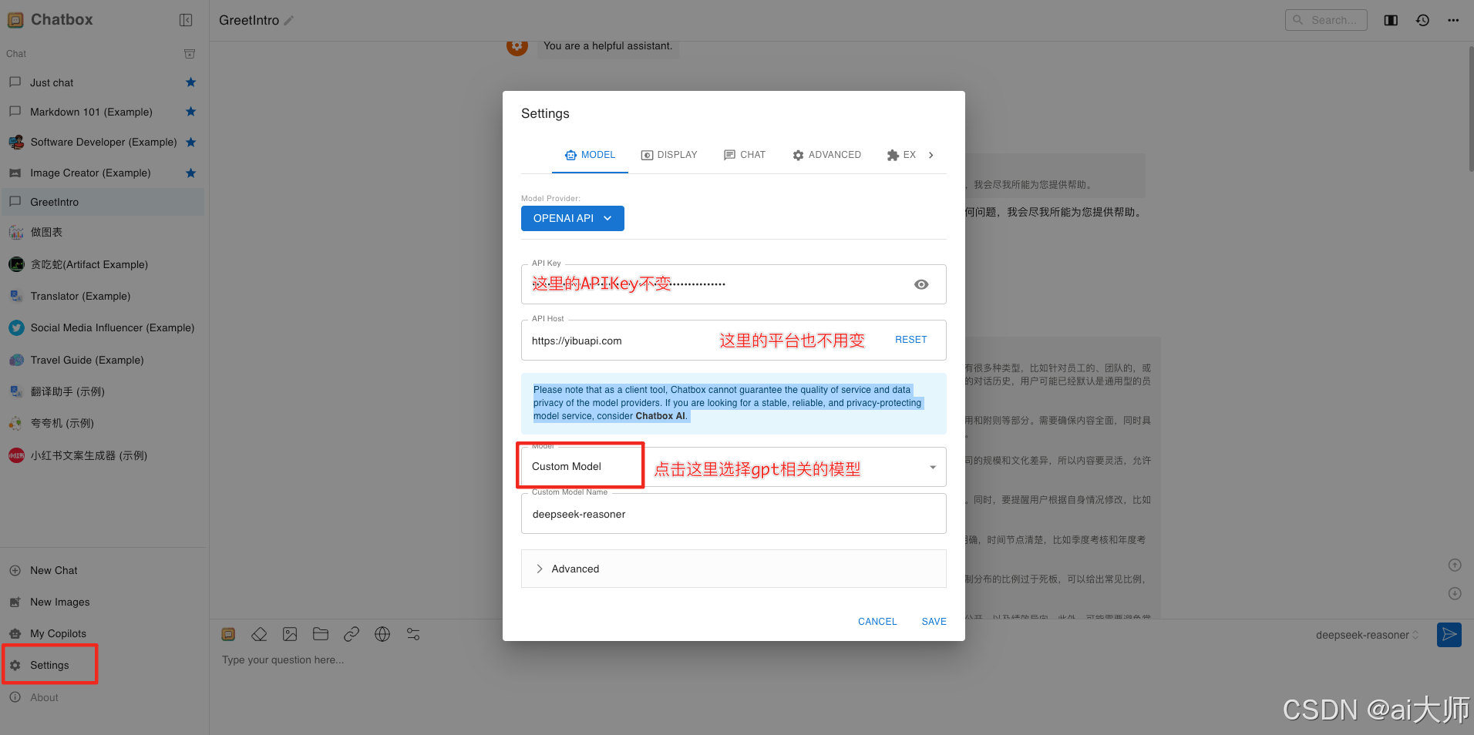Collapse the Chatbox sidebar
Viewport: 1474px width, 735px height.
click(186, 20)
